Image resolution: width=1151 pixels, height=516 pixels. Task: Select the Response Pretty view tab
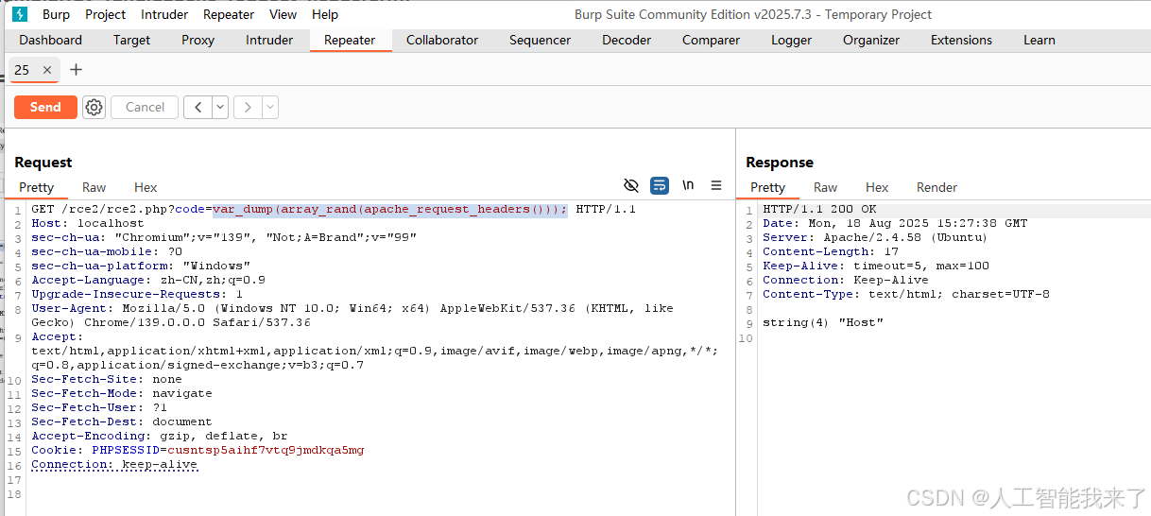[x=767, y=187]
